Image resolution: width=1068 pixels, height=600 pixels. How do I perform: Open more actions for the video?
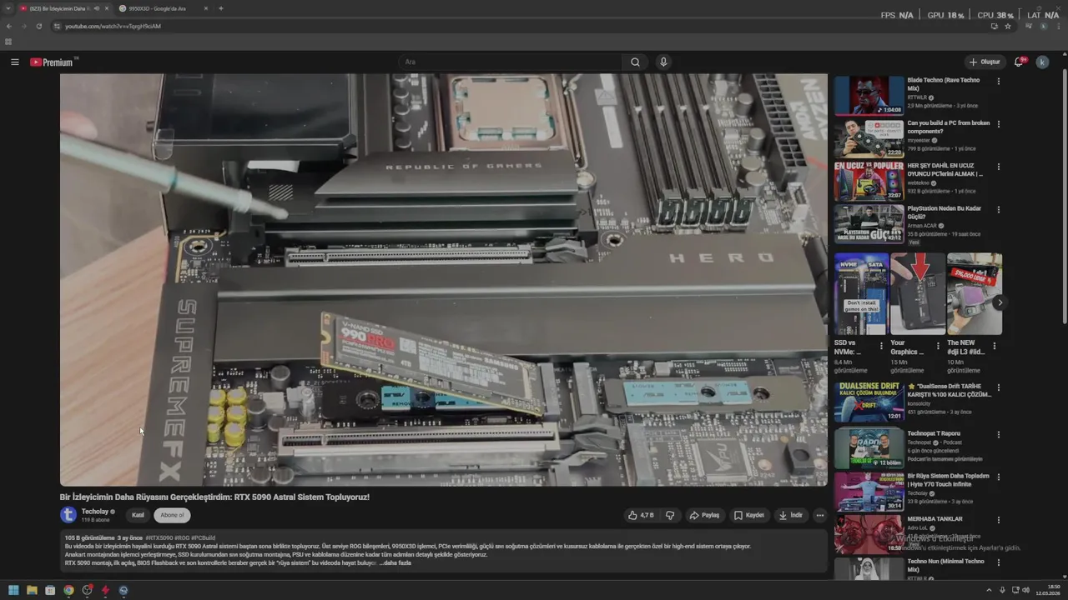pos(819,515)
